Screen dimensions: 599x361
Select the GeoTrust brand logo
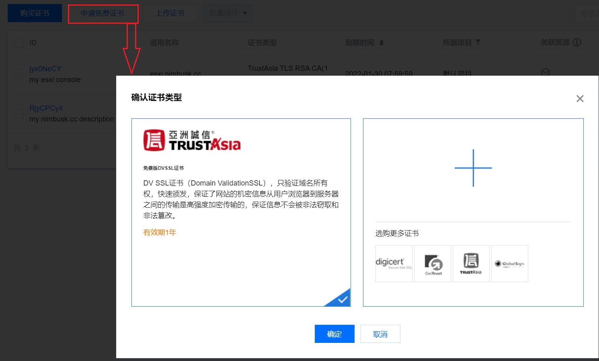(432, 263)
